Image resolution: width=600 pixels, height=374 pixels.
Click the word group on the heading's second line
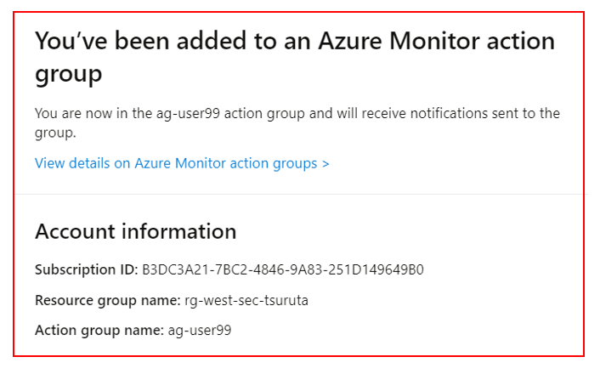69,74
